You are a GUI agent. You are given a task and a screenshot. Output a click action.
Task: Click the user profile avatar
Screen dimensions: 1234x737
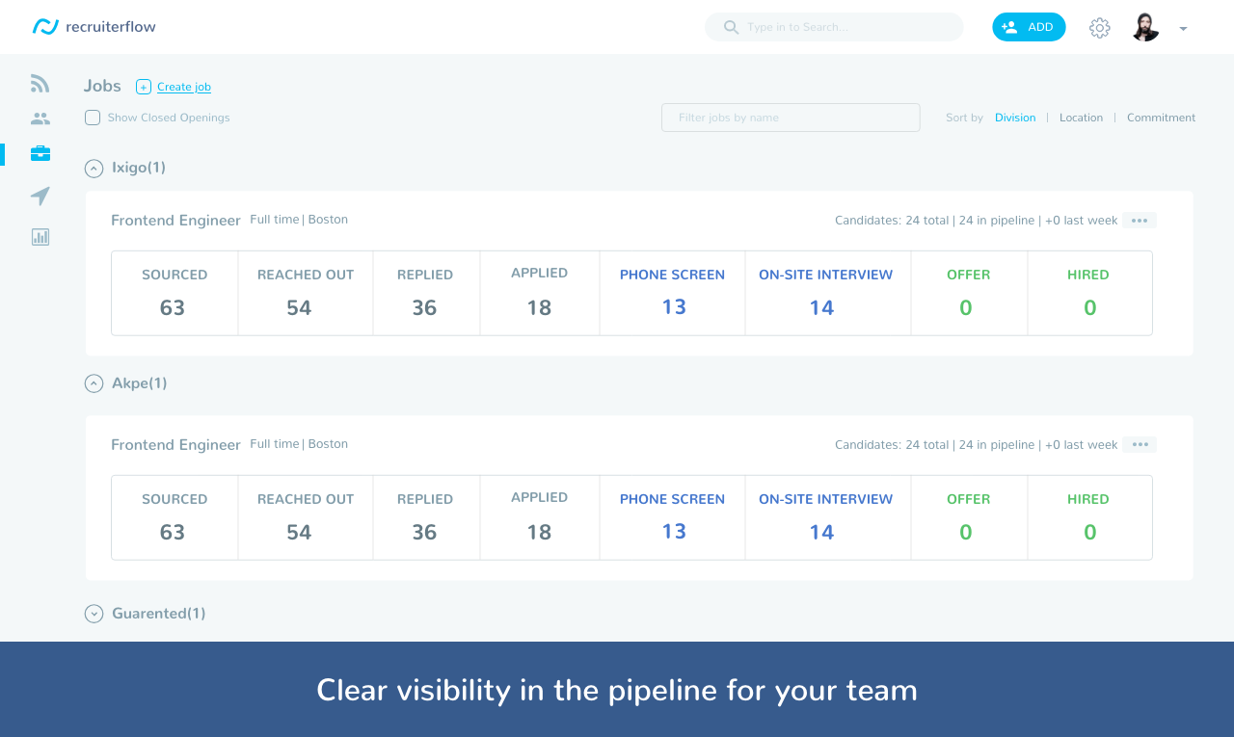(1145, 27)
